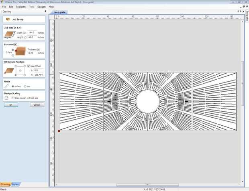Viewport: 249px width, 191px height.
Task: Click the Design Scaling heading
Action: [12, 93]
